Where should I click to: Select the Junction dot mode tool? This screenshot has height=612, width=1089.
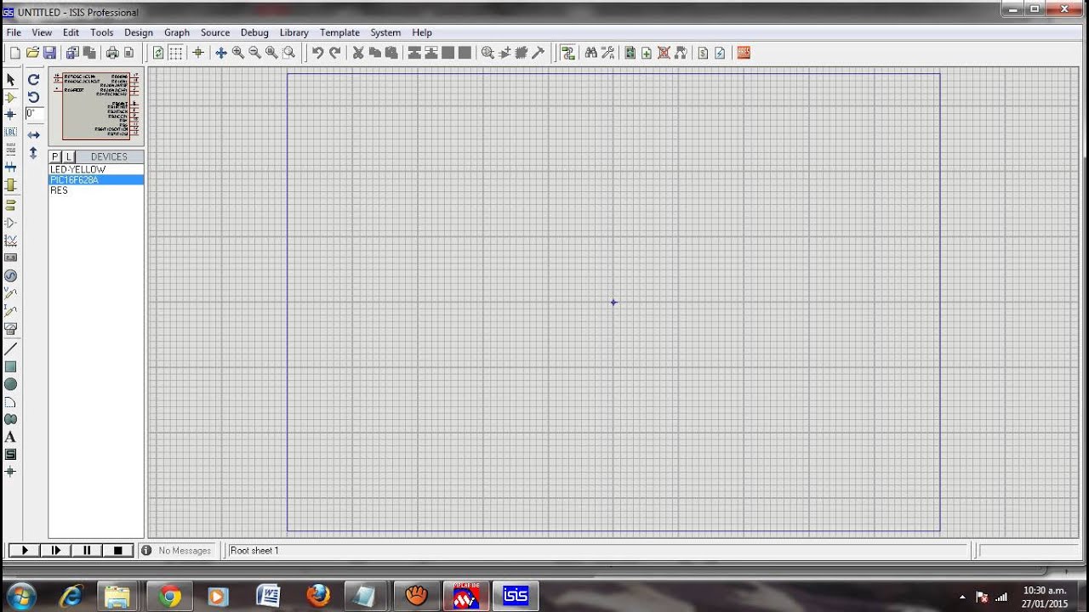pos(11,115)
